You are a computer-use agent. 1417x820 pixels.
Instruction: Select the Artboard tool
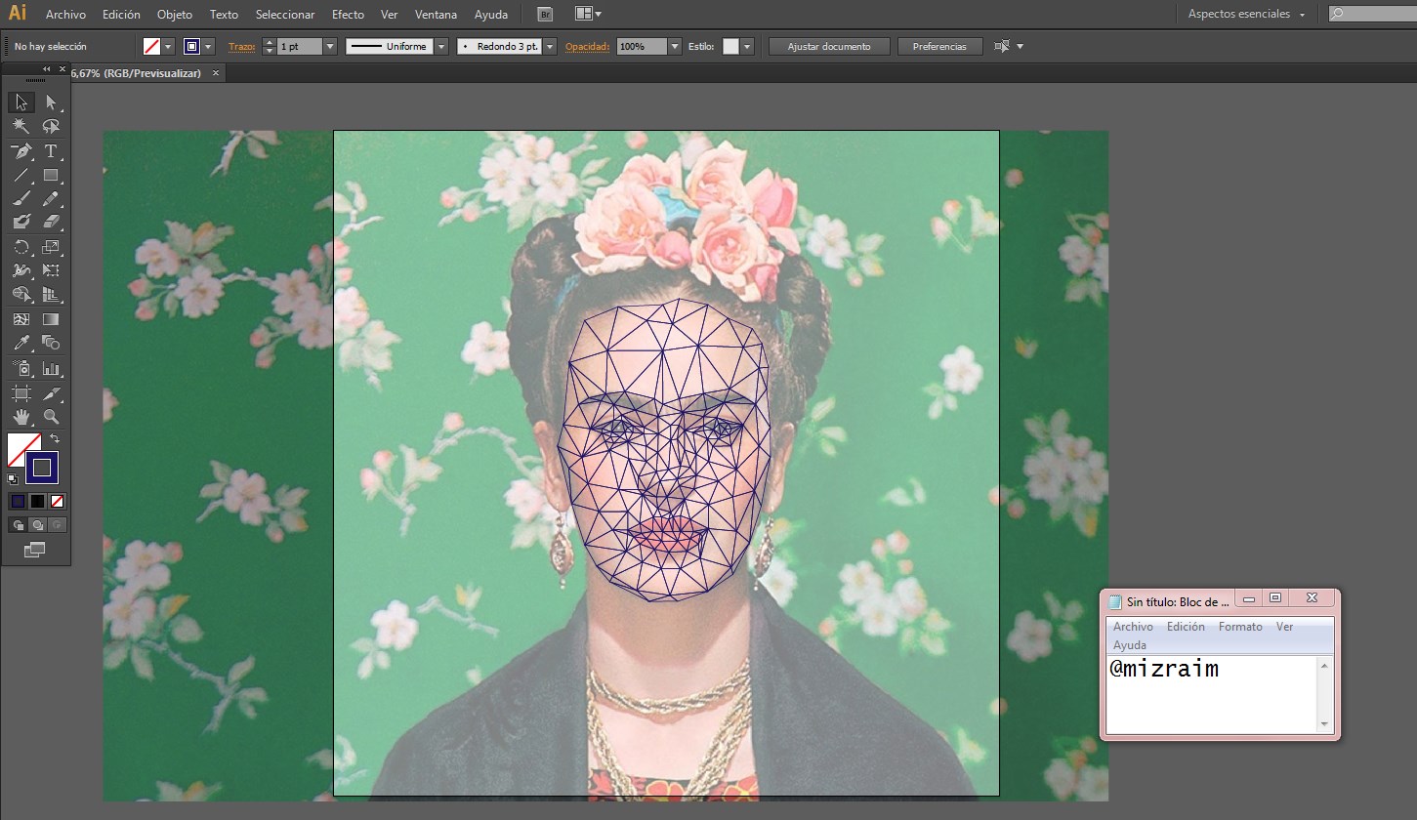coord(21,393)
